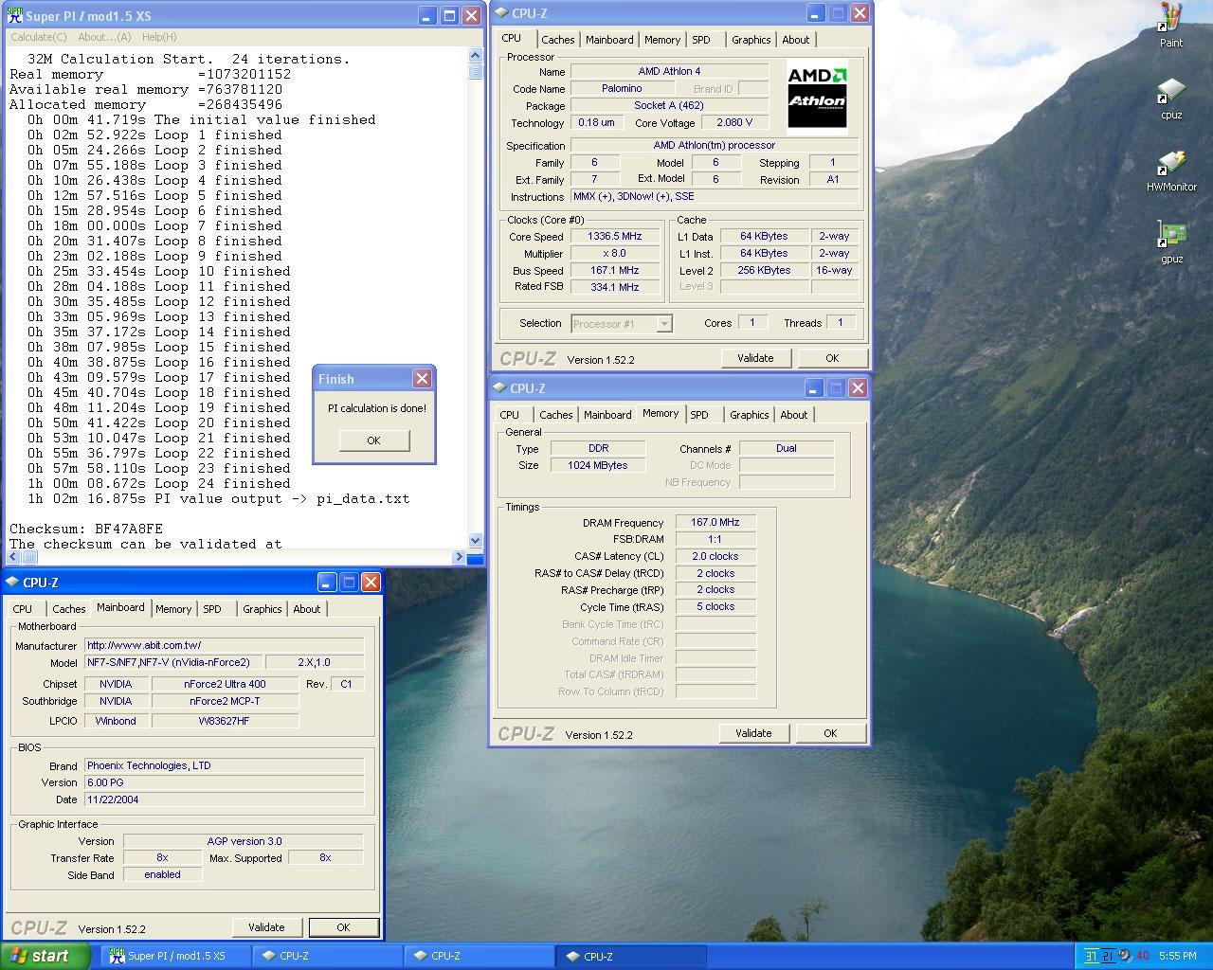The width and height of the screenshot is (1213, 970).
Task: Click the Super PI title bar icon
Action: 14,16
